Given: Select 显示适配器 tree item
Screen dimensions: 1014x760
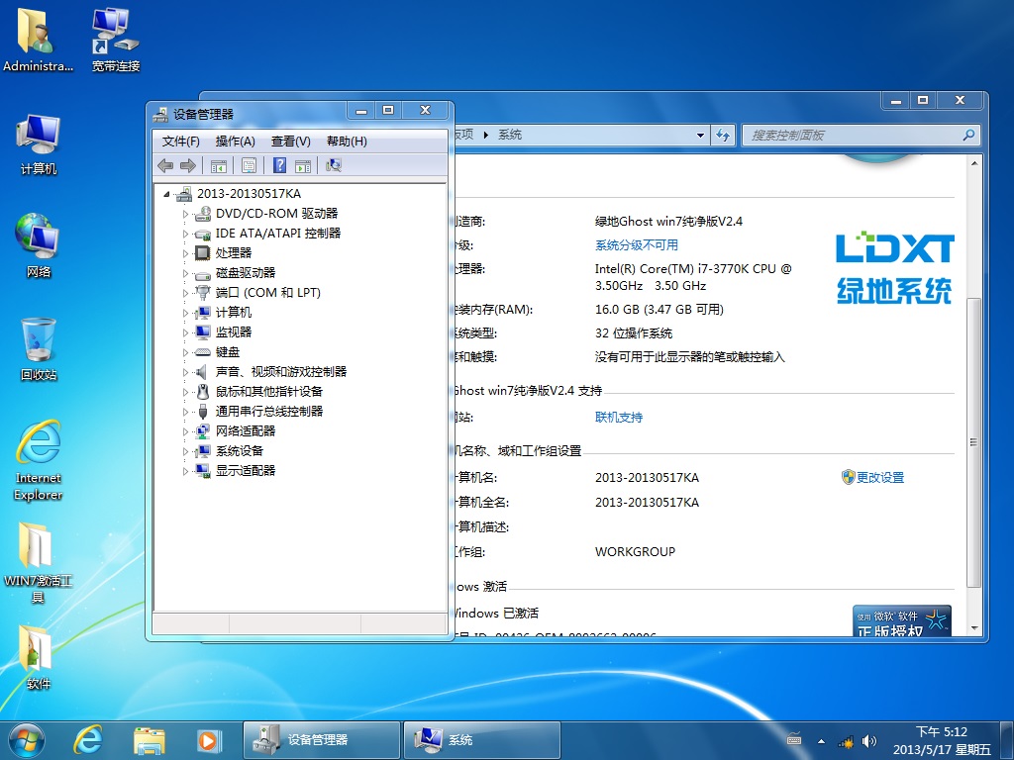Looking at the screenshot, I should click(x=246, y=471).
